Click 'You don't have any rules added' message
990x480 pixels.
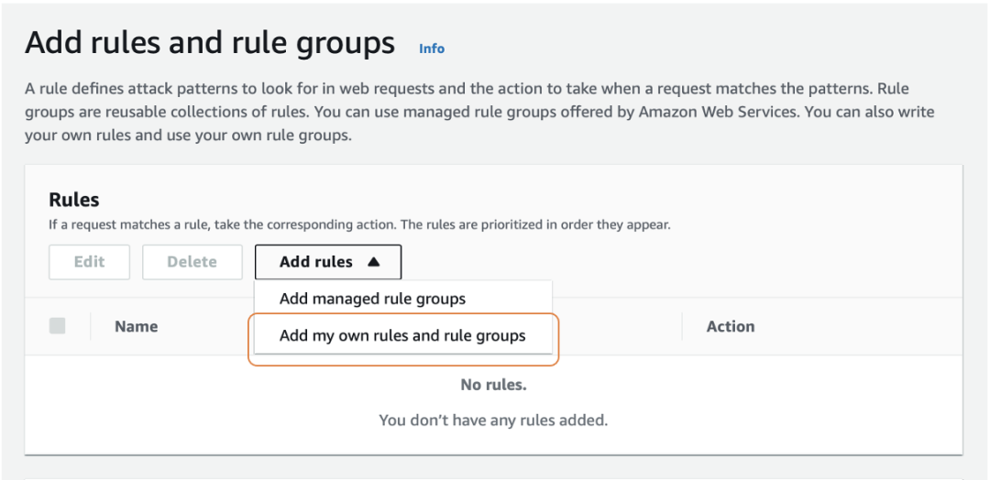tap(493, 420)
